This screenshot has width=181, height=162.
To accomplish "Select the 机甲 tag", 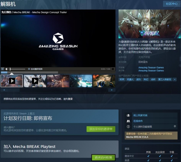I will 122,79.
